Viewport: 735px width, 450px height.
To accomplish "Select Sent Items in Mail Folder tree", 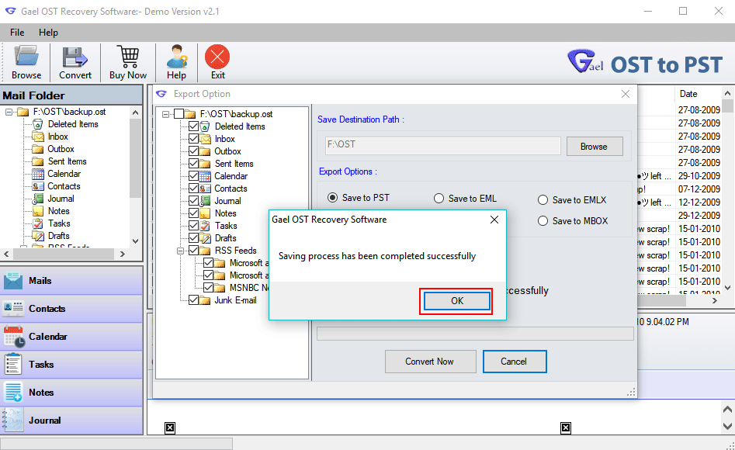I will coord(67,161).
